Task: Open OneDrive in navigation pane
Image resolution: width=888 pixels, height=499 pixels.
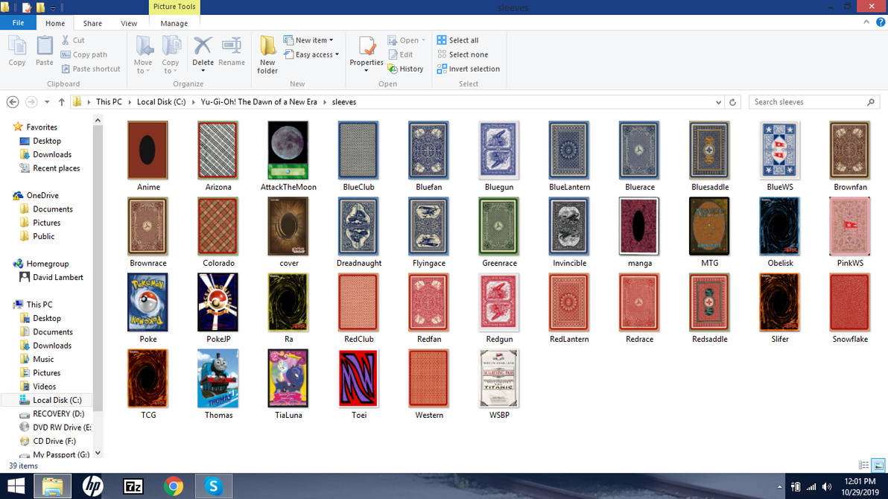Action: point(42,195)
